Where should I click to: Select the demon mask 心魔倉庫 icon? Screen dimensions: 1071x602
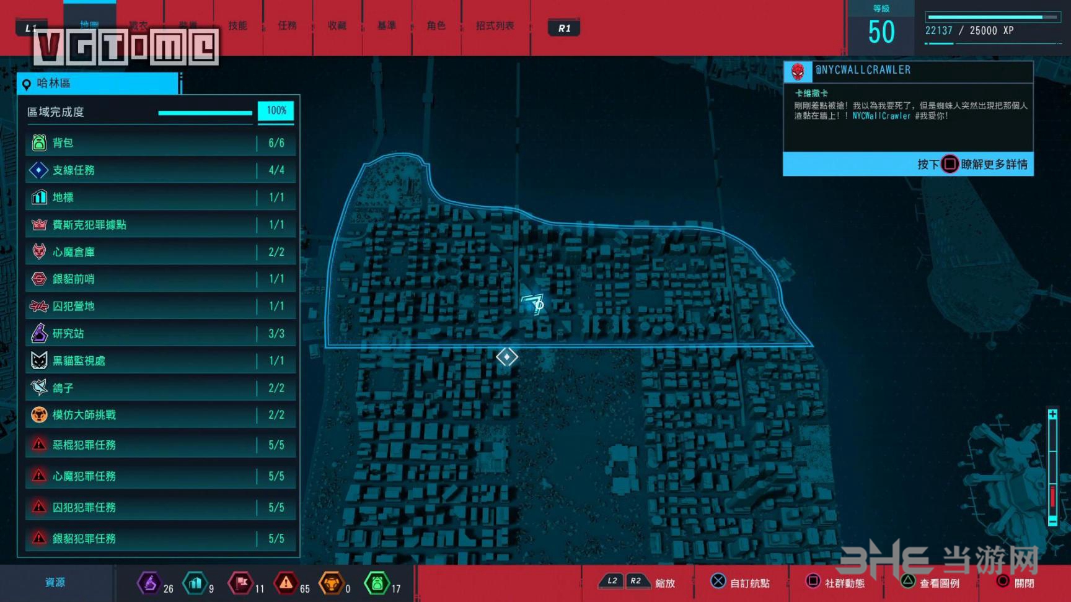tap(39, 251)
